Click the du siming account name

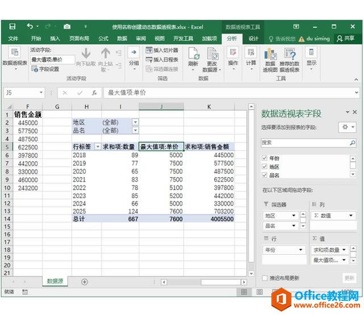(318, 39)
